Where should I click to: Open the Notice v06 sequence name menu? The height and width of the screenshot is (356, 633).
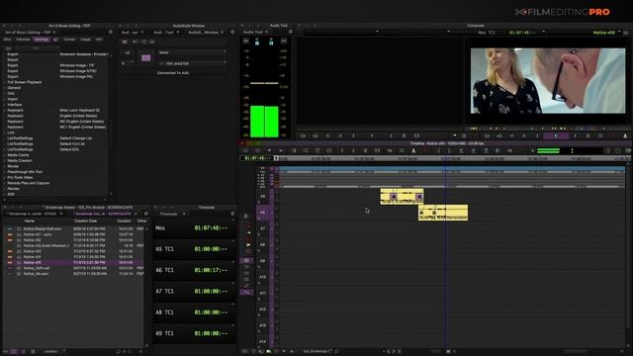point(606,33)
